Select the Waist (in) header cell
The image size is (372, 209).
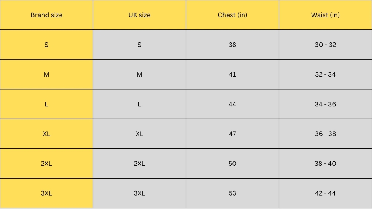[x=325, y=15]
